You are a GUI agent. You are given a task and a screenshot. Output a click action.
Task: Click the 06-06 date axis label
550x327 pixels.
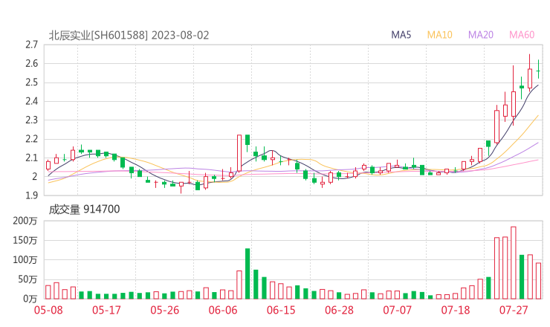223,310
